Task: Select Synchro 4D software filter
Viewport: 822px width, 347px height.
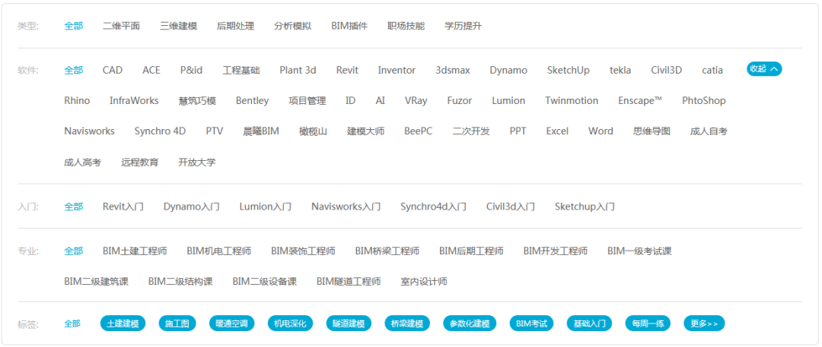Action: click(x=160, y=131)
